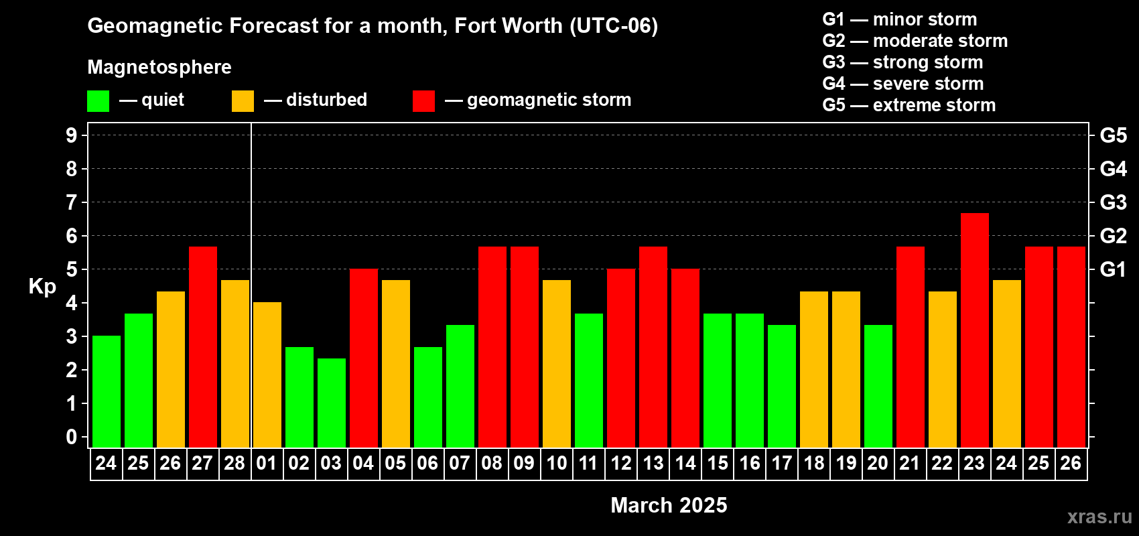
Task: Click the green bar for March 15
Action: click(x=717, y=381)
